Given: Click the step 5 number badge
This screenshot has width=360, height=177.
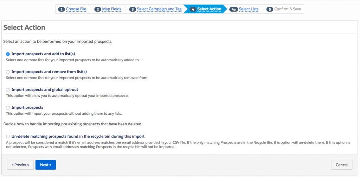Looking at the screenshot, I should 270,9.
